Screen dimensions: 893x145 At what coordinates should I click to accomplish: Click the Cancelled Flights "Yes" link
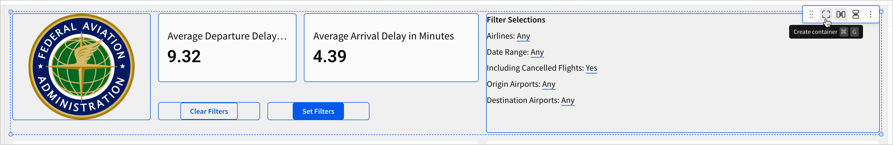coord(592,68)
